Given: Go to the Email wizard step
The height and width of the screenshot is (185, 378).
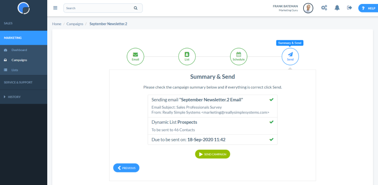Looking at the screenshot, I should 135,57.
